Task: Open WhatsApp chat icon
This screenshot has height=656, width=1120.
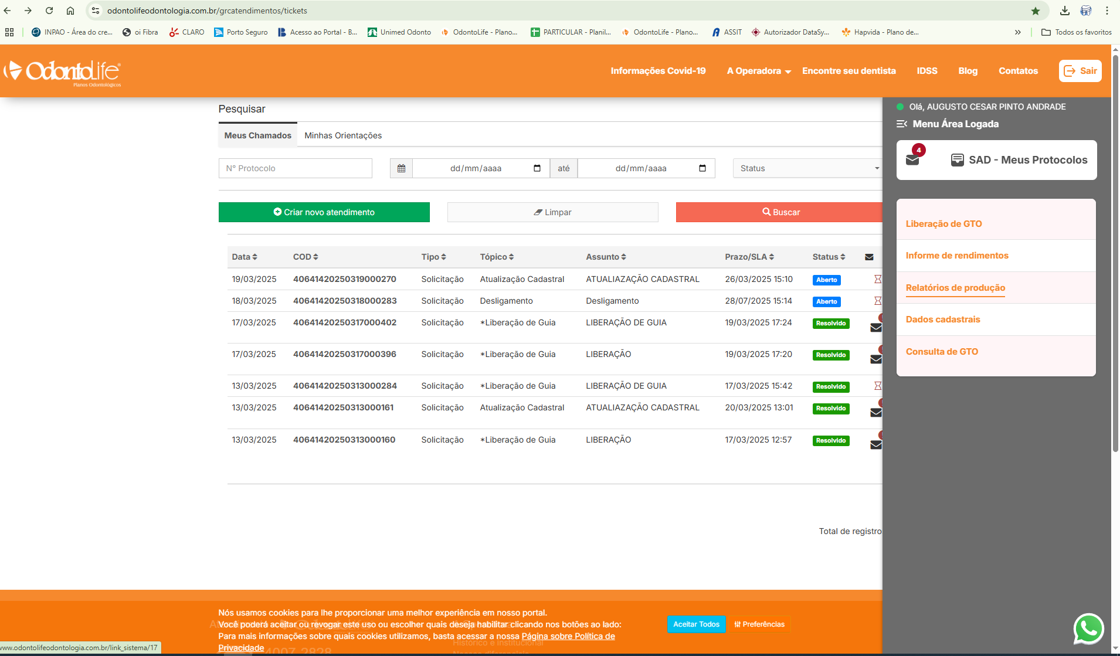Action: click(x=1088, y=629)
